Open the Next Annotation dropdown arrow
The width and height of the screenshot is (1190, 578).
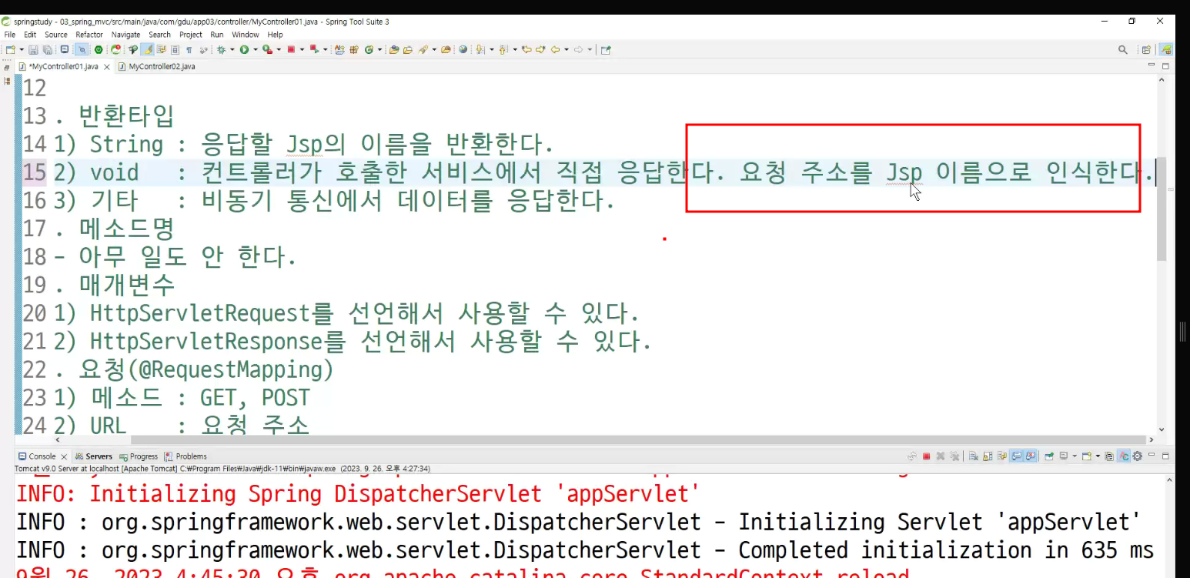coord(491,49)
